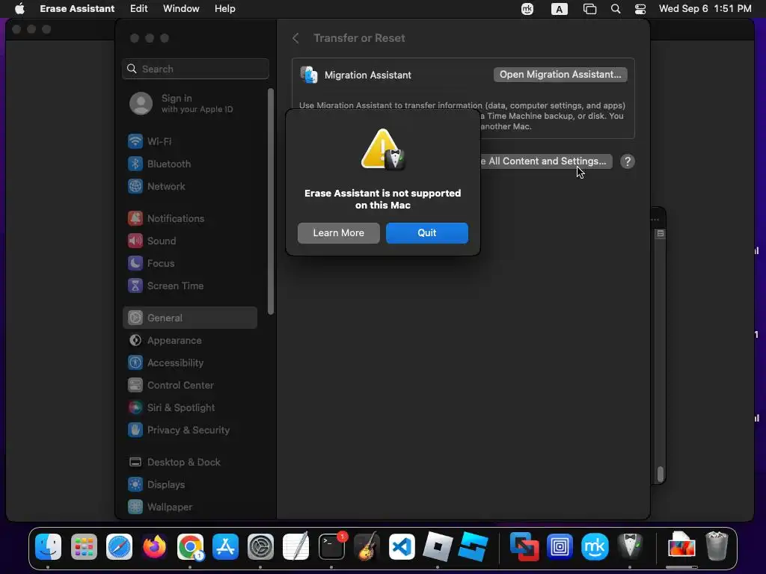Open the Wallpaper settings icon

coord(135,507)
